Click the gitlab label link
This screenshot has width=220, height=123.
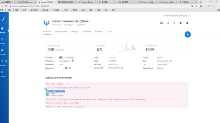pyautogui.click(x=159, y=57)
